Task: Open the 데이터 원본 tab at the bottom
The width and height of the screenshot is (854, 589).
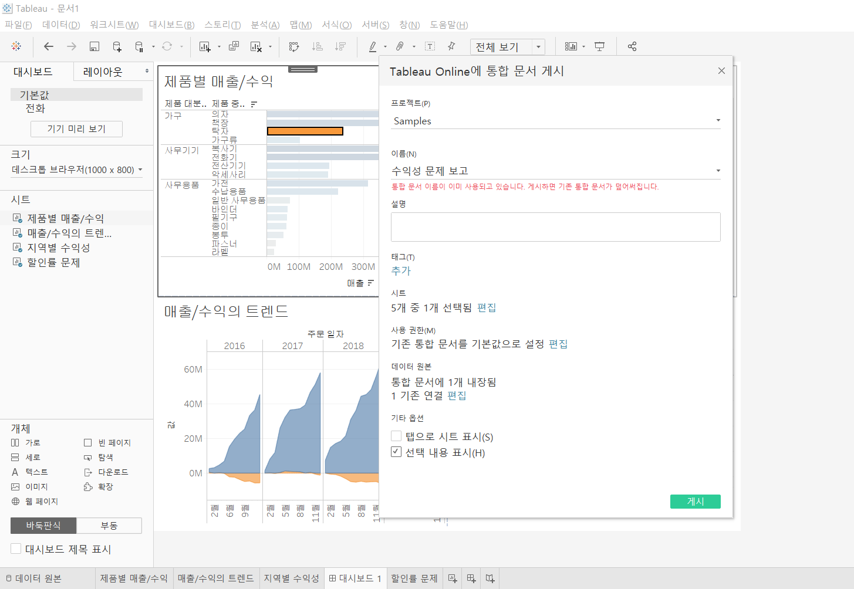Action: pyautogui.click(x=33, y=578)
